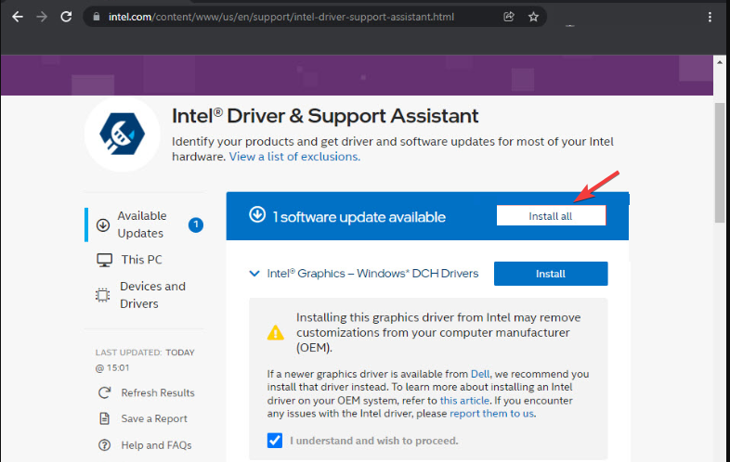Click the Help and FAQs question mark icon
The width and height of the screenshot is (730, 462).
104,445
